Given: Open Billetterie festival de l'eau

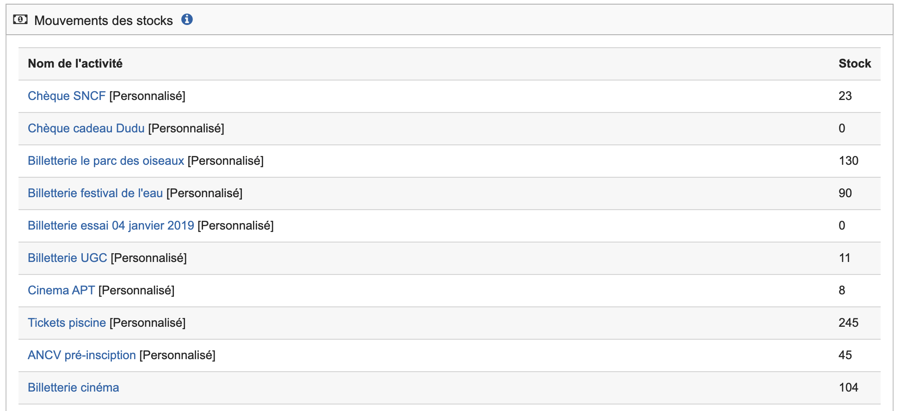Looking at the screenshot, I should click(95, 193).
